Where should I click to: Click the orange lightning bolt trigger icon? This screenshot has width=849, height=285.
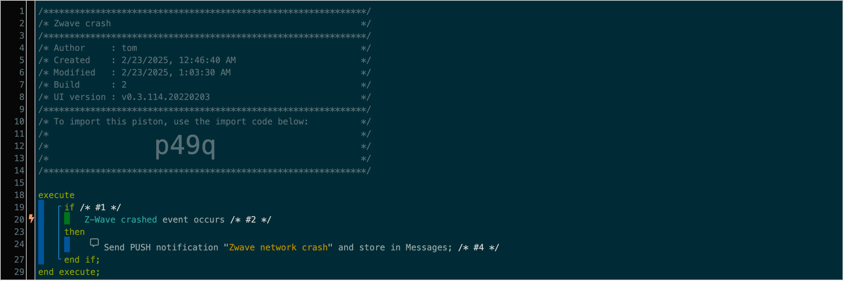pyautogui.click(x=31, y=219)
